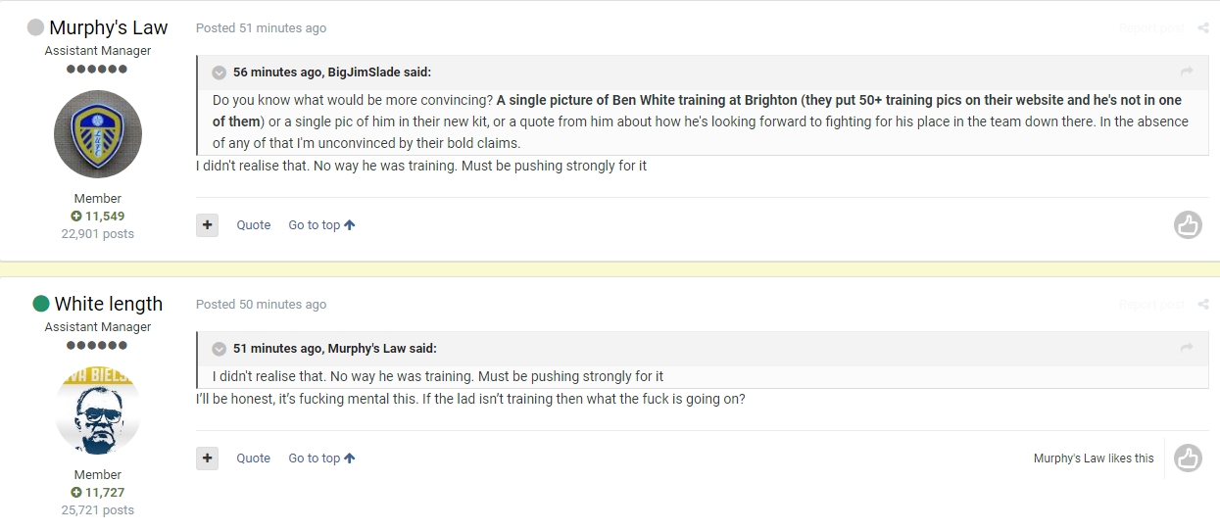Open Murphy's Law username profile link
Image resolution: width=1220 pixels, height=531 pixels.
[108, 27]
